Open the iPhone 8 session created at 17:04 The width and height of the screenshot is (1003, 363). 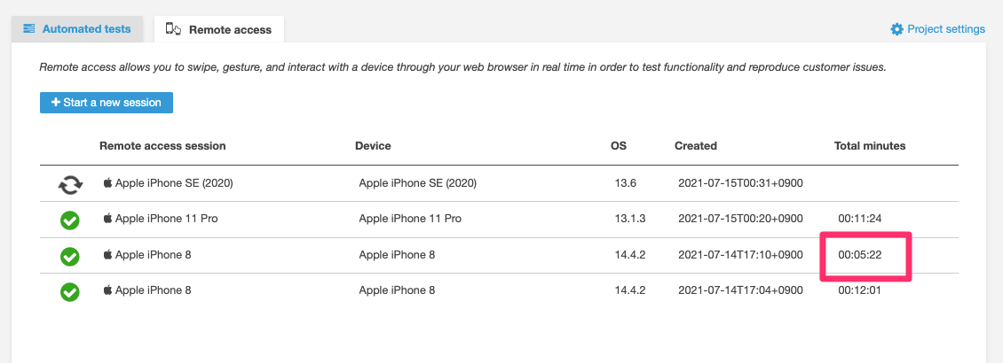(x=153, y=290)
